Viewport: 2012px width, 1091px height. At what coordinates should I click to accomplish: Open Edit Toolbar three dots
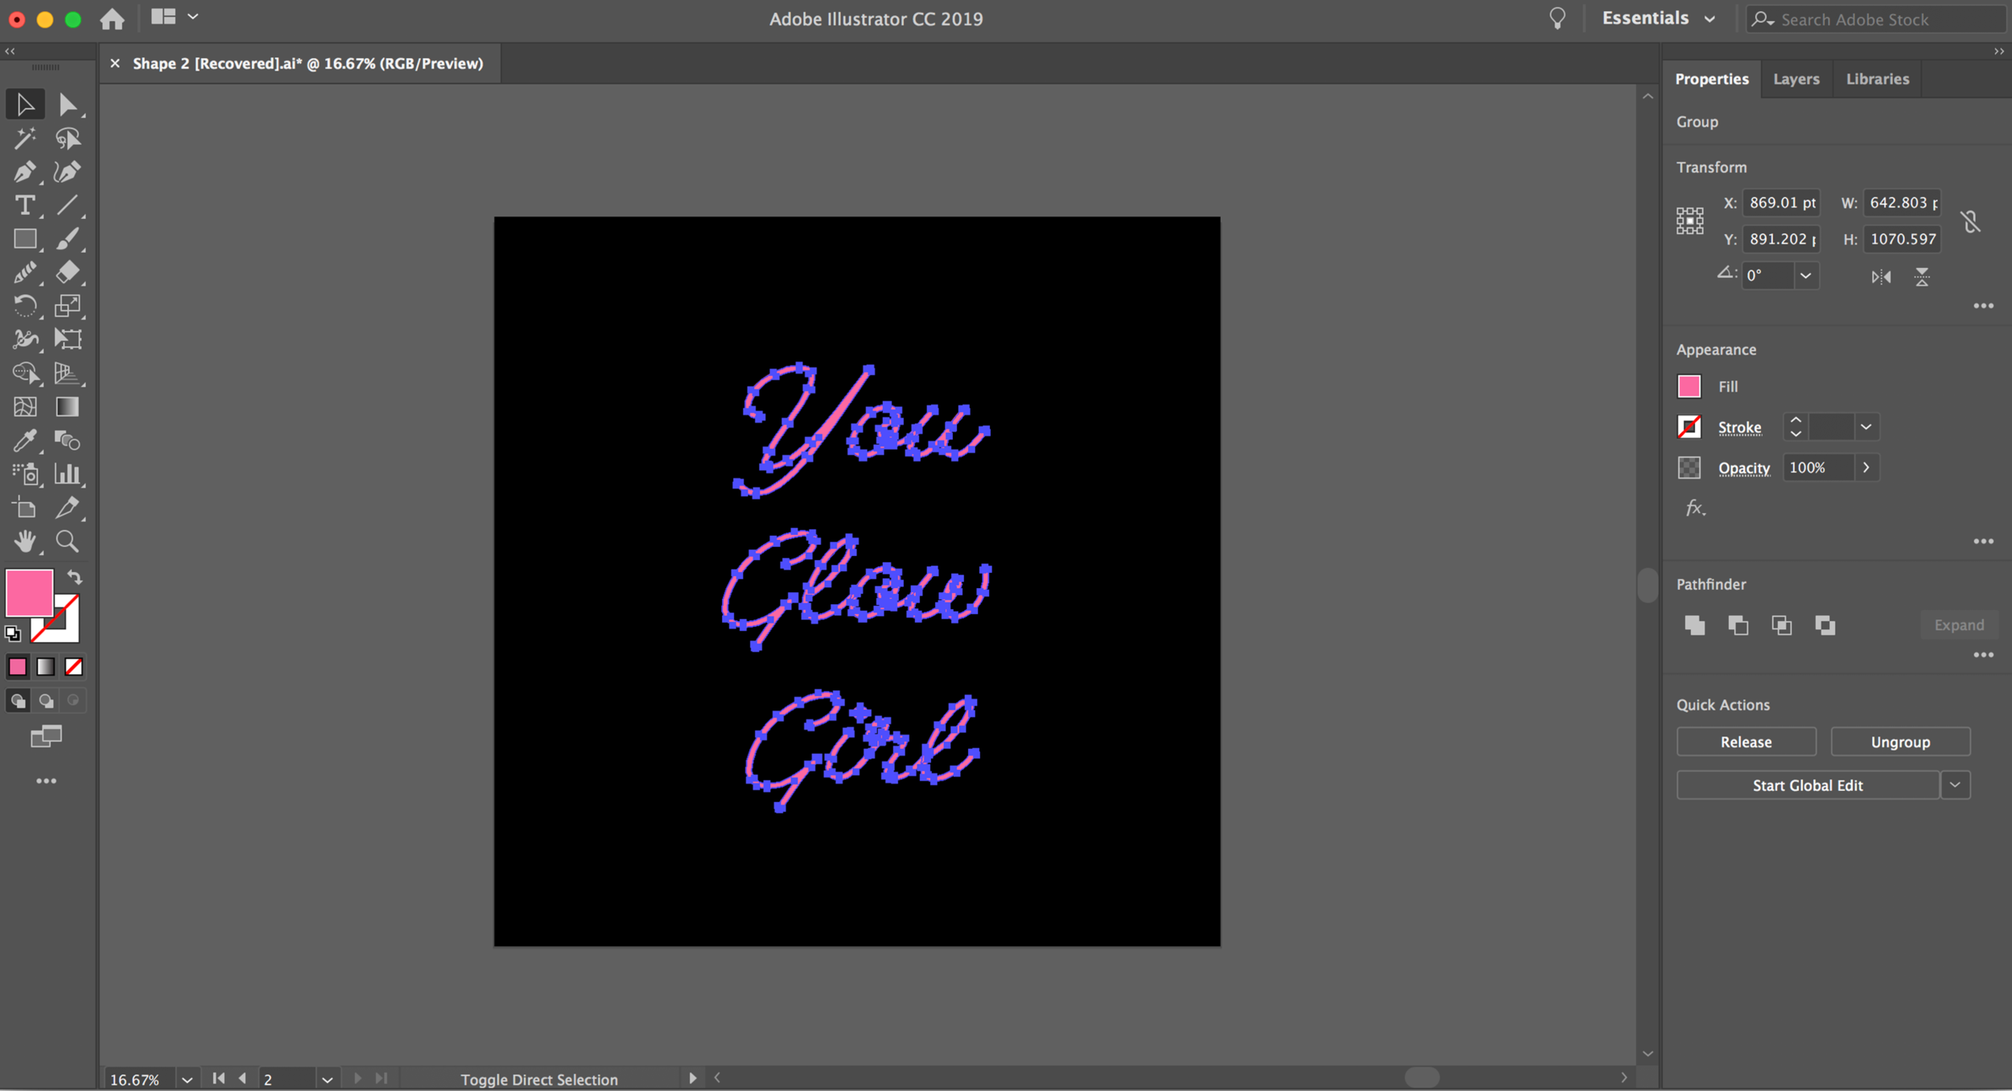tap(46, 781)
